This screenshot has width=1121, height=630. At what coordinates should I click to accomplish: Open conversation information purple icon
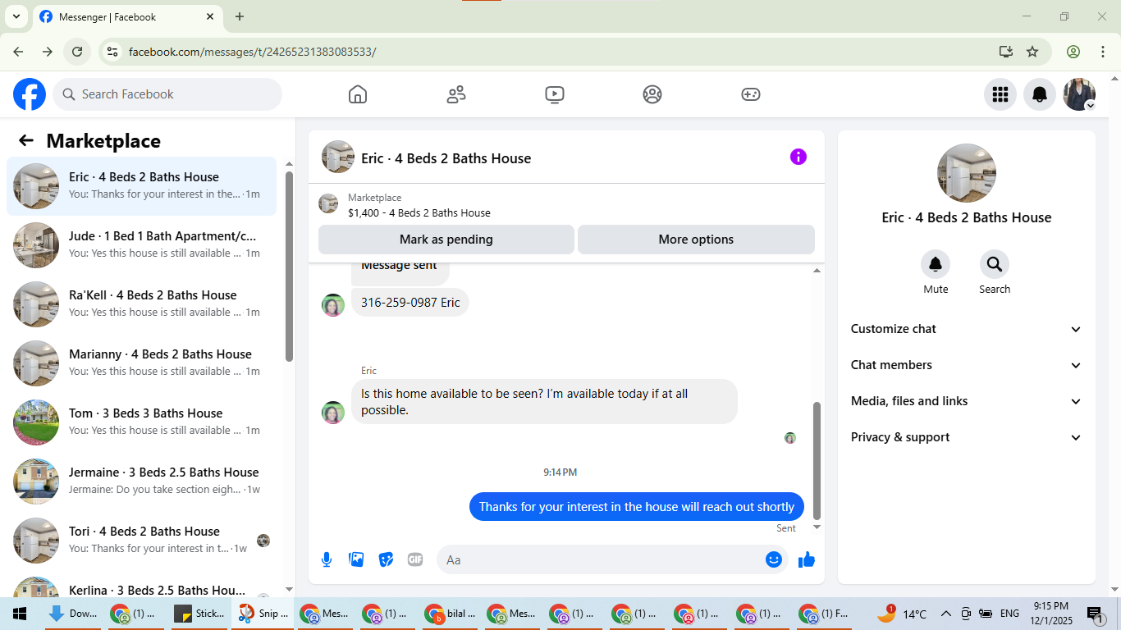798,157
